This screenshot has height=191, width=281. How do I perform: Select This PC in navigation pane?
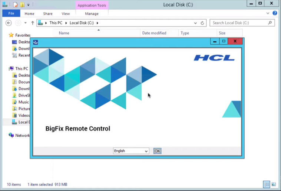click(22, 69)
